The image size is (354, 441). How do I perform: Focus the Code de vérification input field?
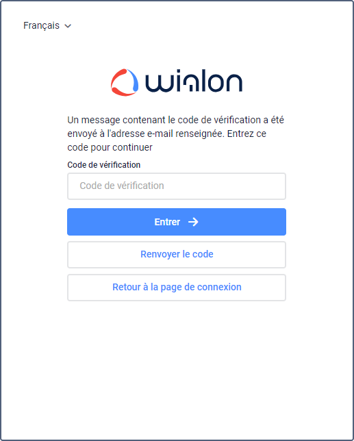pos(177,186)
